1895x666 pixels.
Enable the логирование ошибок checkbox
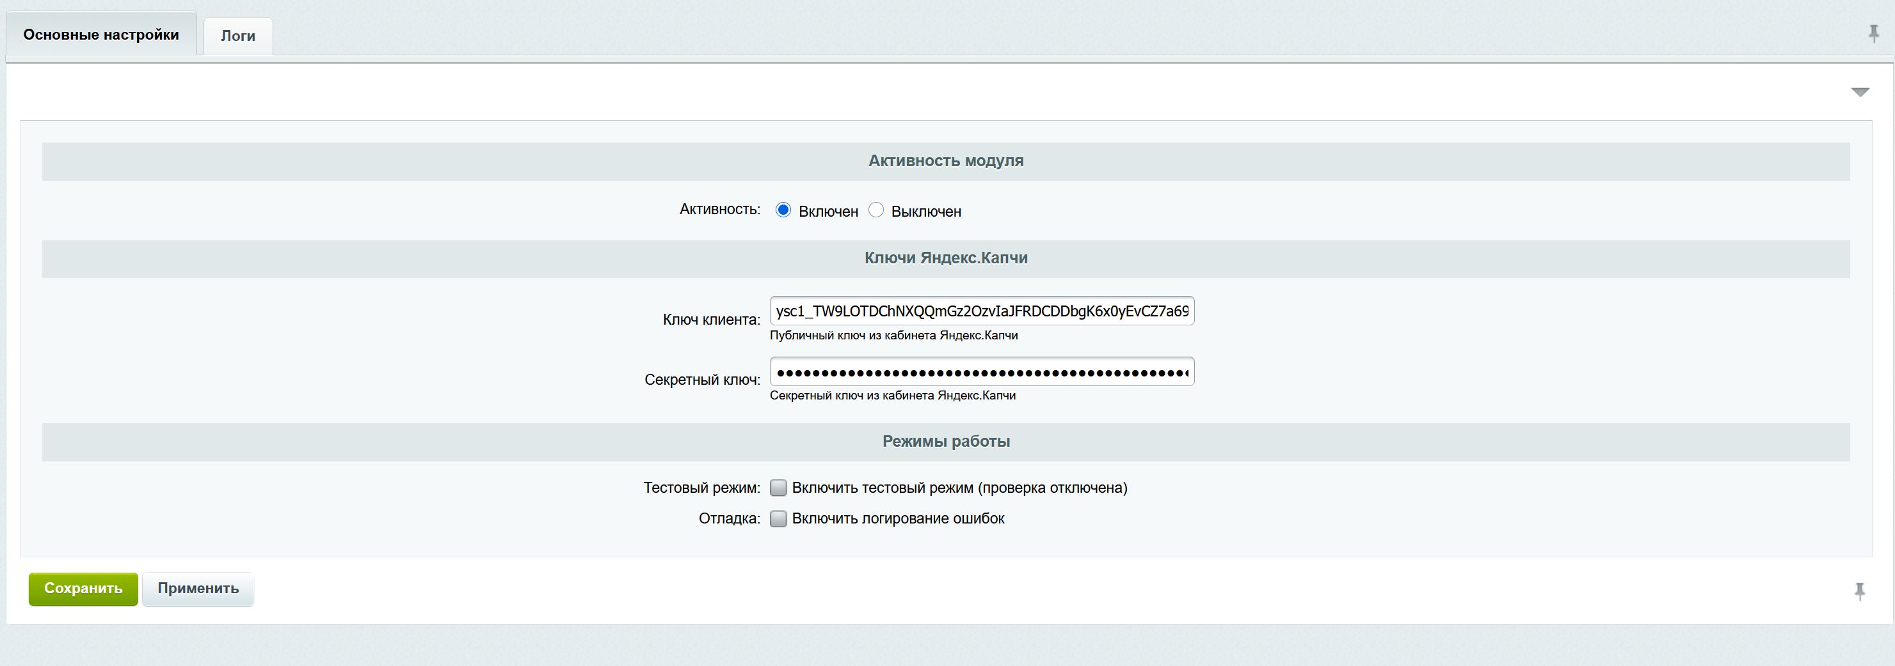(x=778, y=519)
